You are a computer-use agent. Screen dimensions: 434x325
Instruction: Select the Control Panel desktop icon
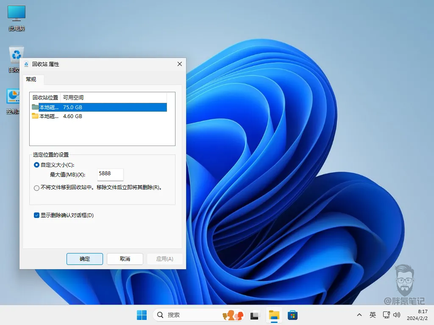(13, 102)
